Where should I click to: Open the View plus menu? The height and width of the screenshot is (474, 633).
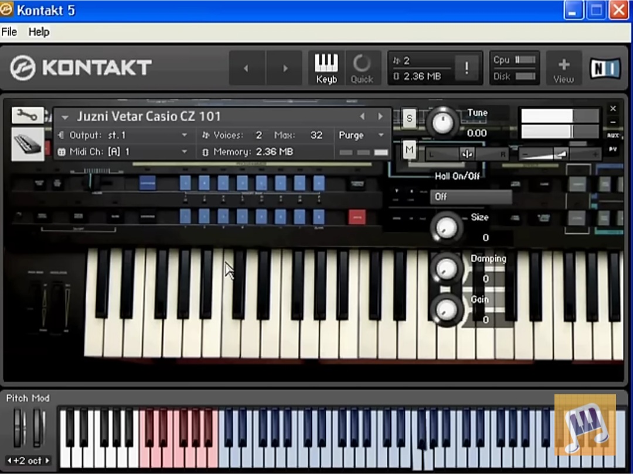(x=564, y=68)
